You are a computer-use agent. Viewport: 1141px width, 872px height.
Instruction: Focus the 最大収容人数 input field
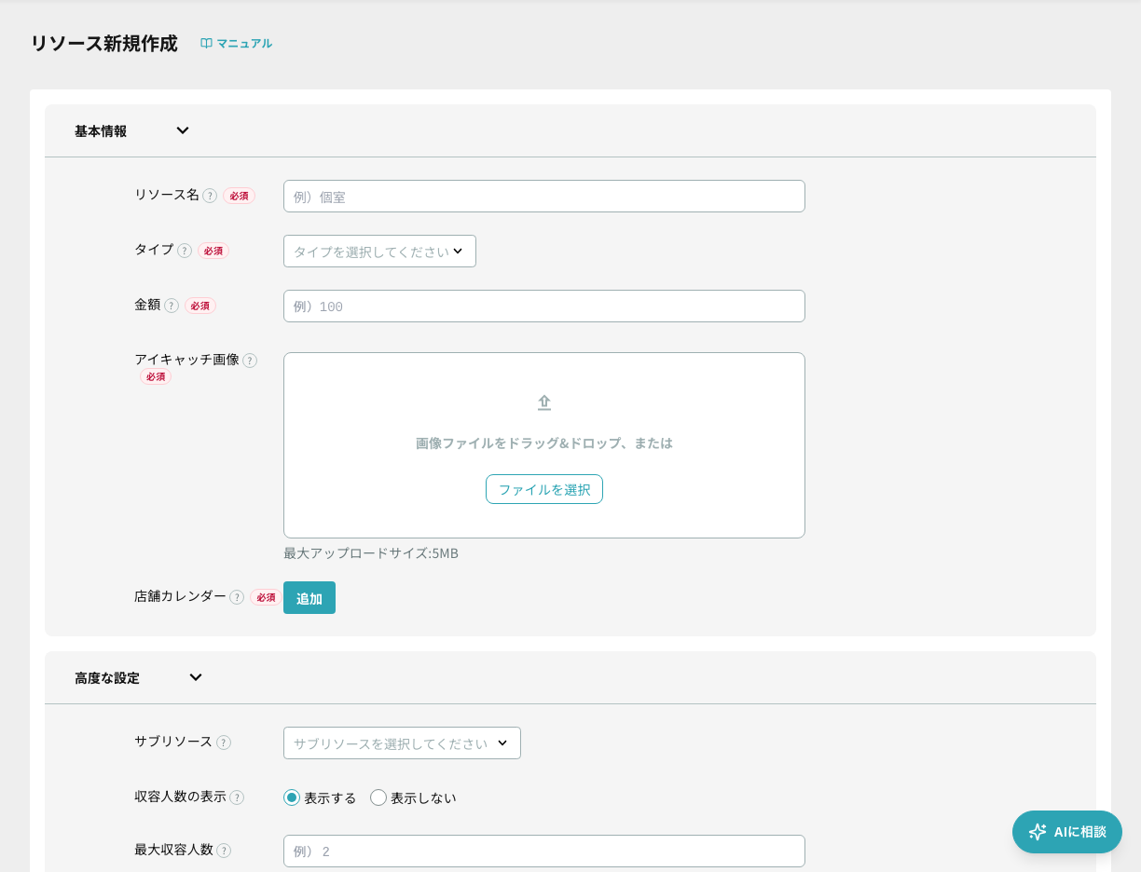[x=544, y=852]
